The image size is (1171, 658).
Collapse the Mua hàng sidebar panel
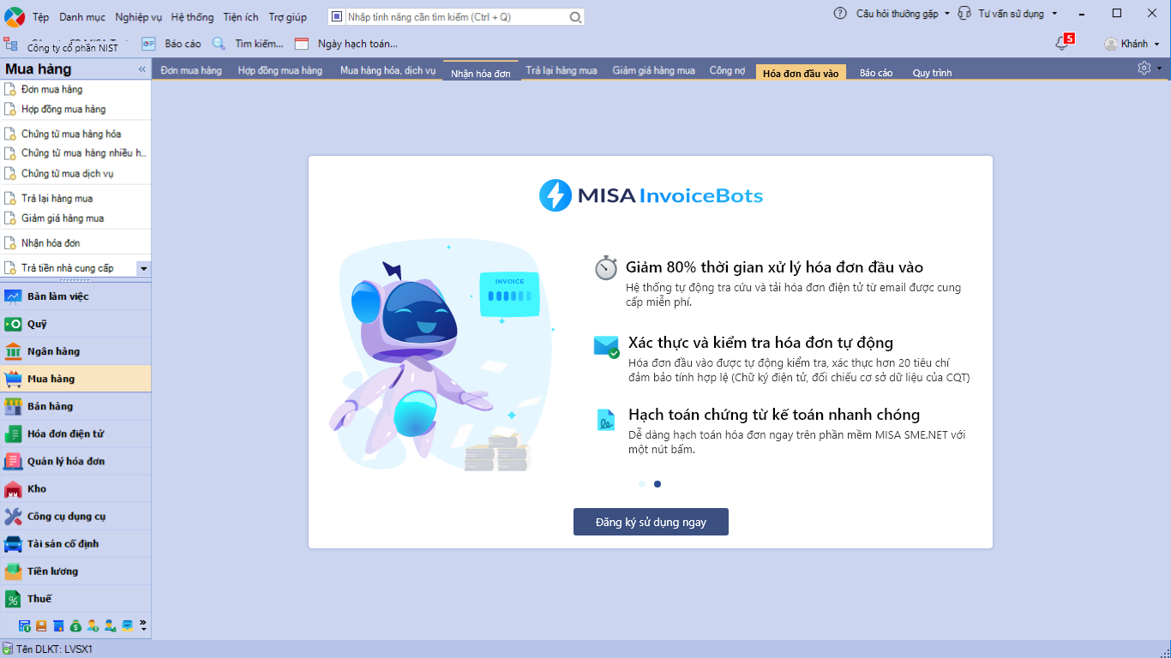point(142,69)
